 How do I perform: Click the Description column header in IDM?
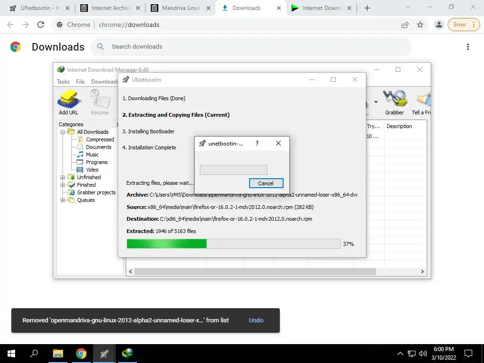[x=399, y=126]
